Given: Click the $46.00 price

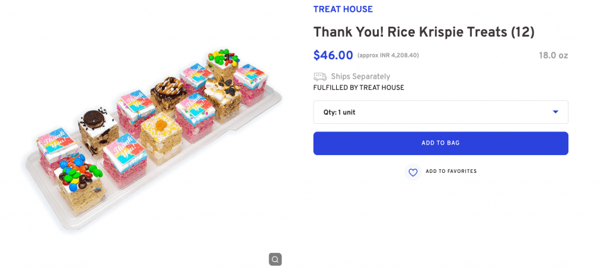Looking at the screenshot, I should coord(333,56).
